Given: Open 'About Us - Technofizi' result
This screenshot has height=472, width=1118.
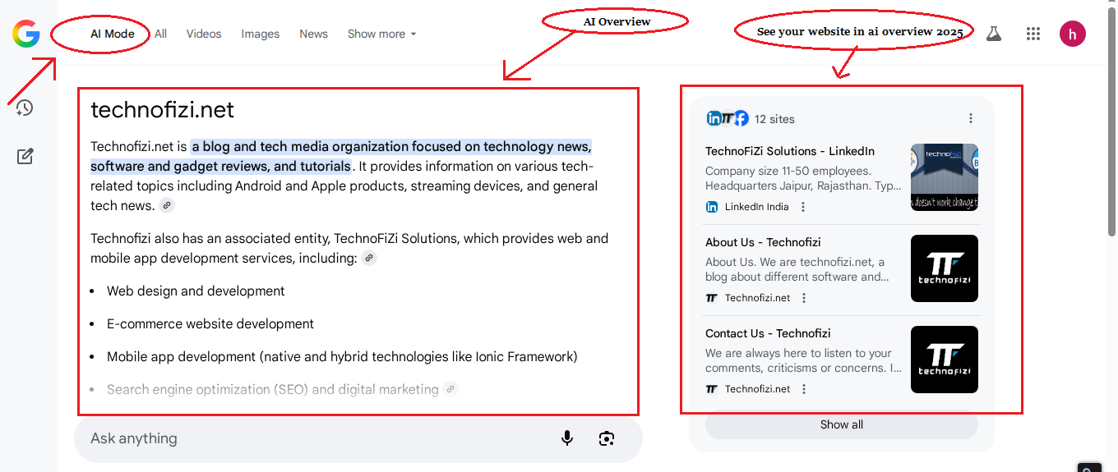Looking at the screenshot, I should click(763, 242).
